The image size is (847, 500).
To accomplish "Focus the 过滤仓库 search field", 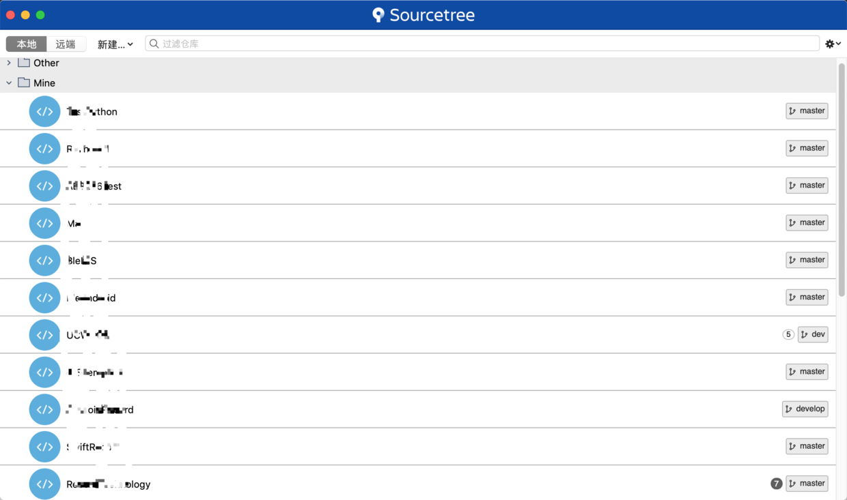I will (482, 44).
